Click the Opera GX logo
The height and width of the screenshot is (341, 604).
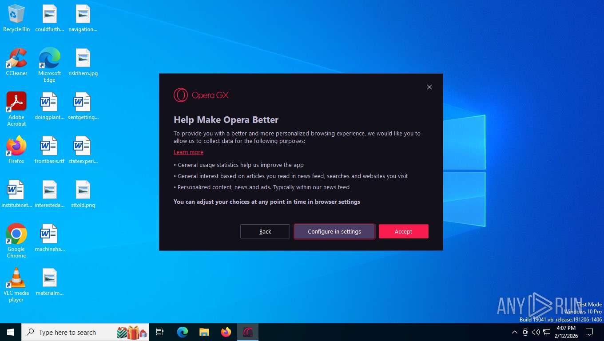click(x=201, y=95)
